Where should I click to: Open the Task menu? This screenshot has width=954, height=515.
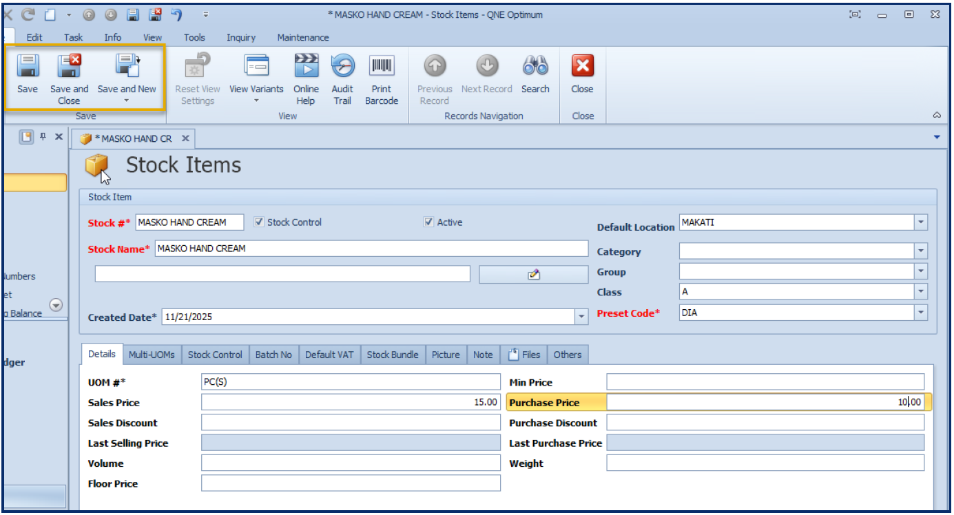tap(74, 37)
